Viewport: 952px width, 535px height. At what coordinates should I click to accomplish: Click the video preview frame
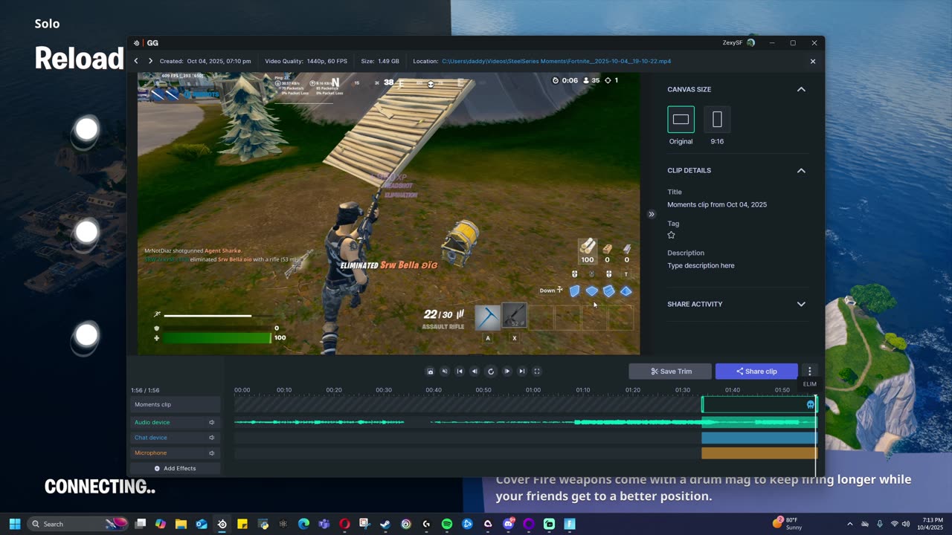pos(388,213)
